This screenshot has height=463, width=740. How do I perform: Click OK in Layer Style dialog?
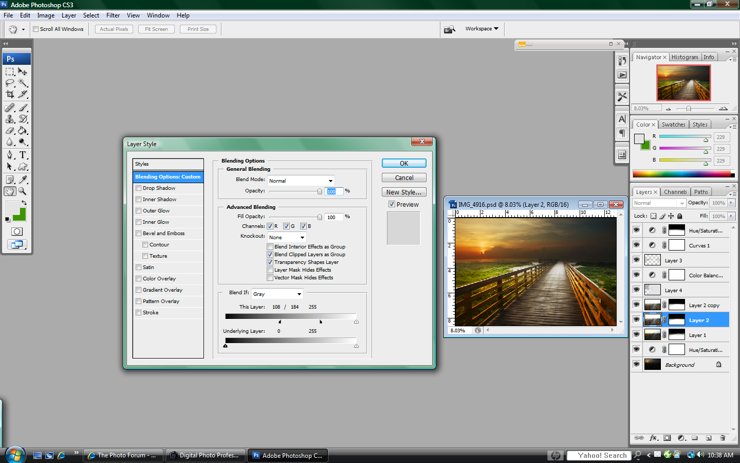[x=404, y=163]
